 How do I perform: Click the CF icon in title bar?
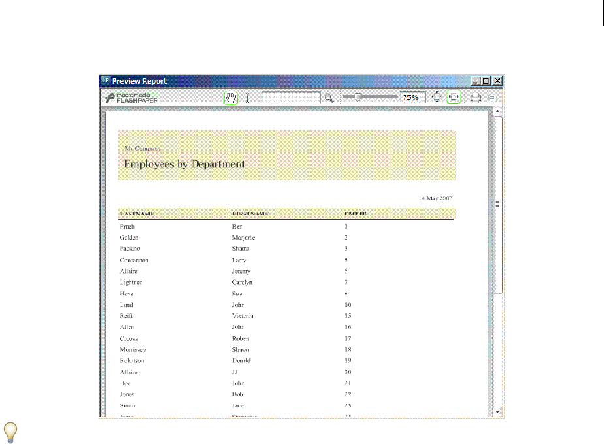tap(106, 80)
